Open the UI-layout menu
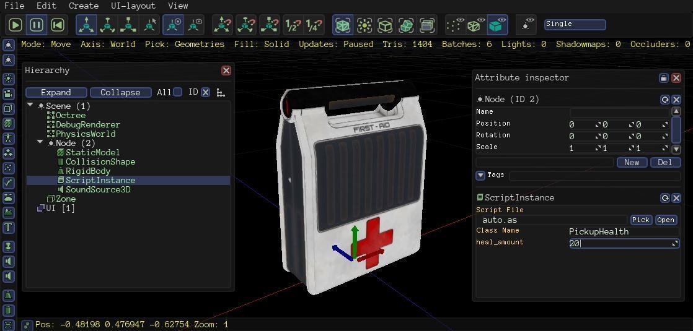The width and height of the screenshot is (693, 331). 133,6
